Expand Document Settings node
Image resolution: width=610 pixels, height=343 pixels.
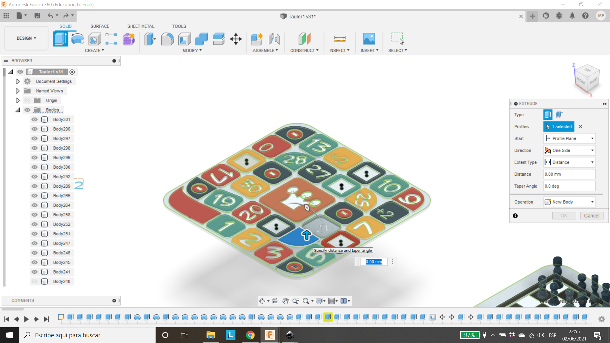coord(17,81)
